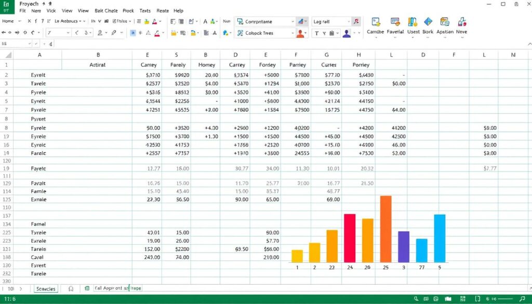Image resolution: width=532 pixels, height=304 pixels.
Task: Click the Usest ribbon icon
Action: [413, 22]
